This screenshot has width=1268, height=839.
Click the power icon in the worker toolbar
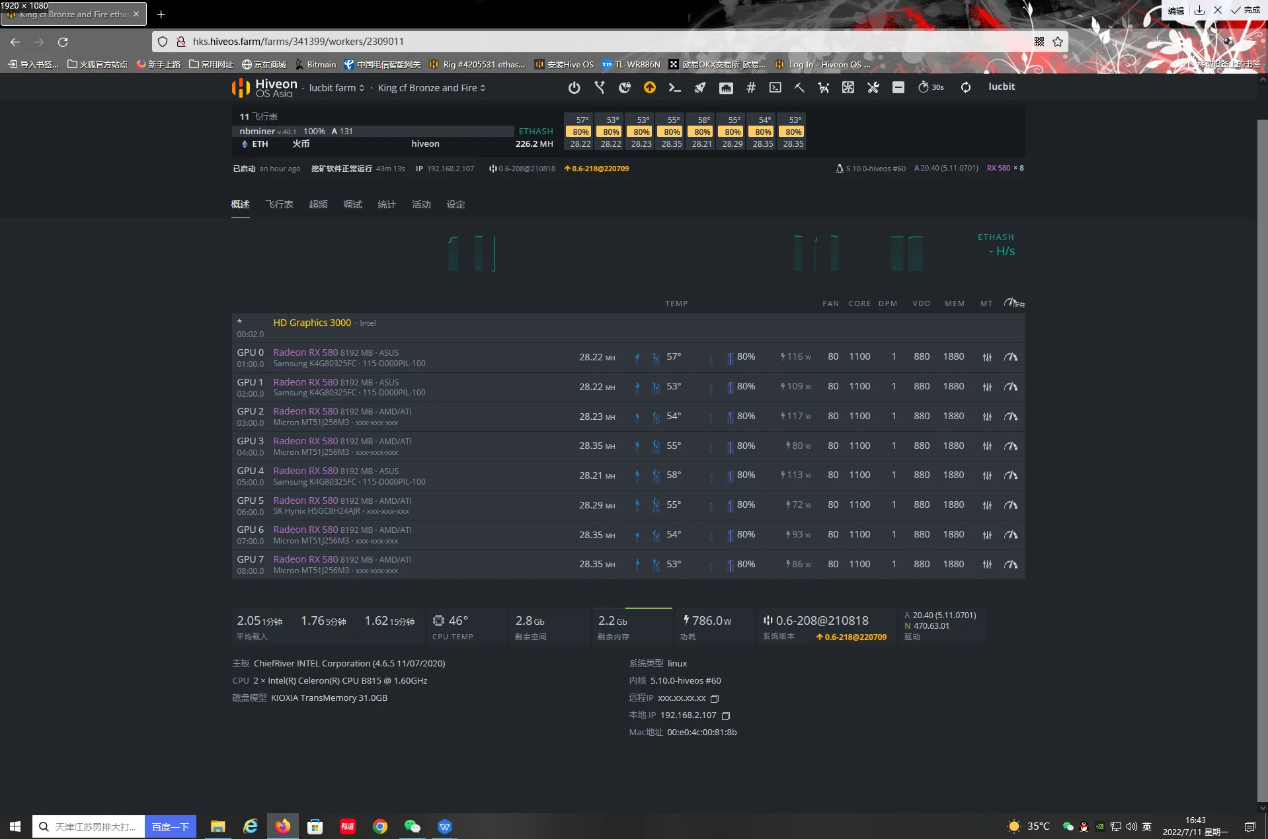(x=574, y=87)
